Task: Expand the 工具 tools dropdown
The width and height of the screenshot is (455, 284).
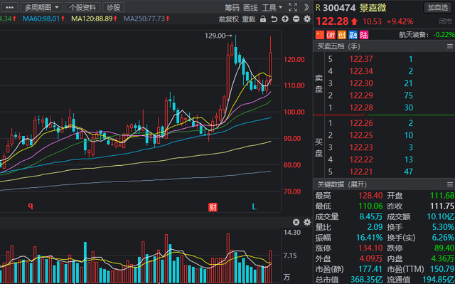Action: 272,8
